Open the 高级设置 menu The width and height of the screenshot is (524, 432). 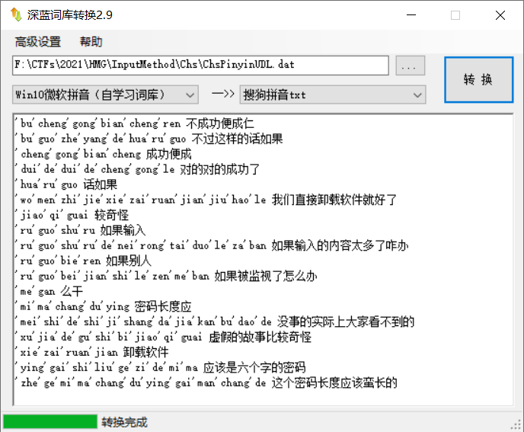point(37,42)
